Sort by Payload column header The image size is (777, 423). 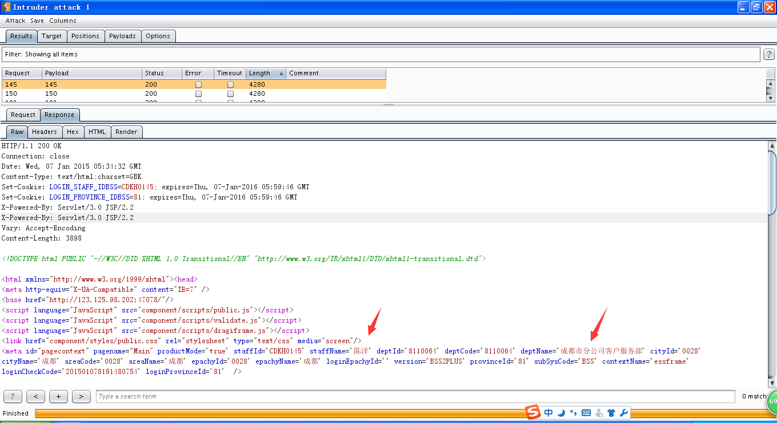(92, 73)
